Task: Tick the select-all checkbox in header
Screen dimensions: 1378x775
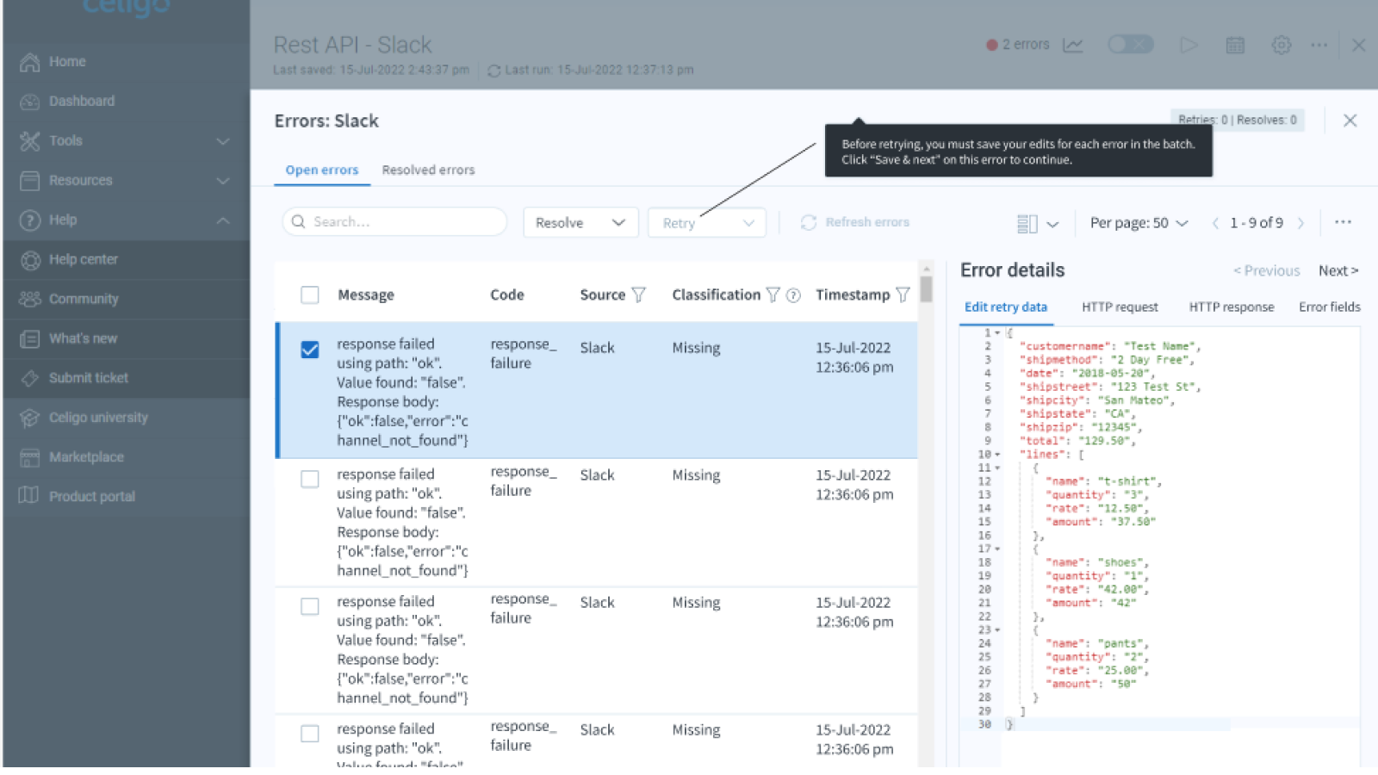Action: 310,295
